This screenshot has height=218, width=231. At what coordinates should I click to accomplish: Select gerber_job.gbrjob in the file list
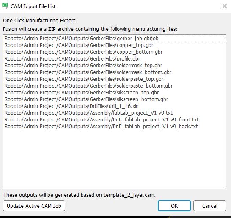[115, 39]
